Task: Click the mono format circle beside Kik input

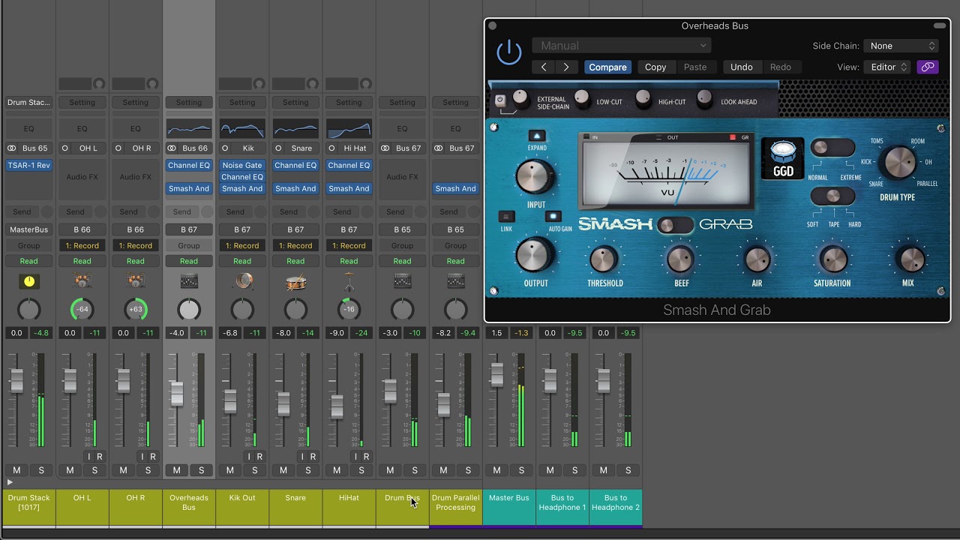Action: pos(225,148)
